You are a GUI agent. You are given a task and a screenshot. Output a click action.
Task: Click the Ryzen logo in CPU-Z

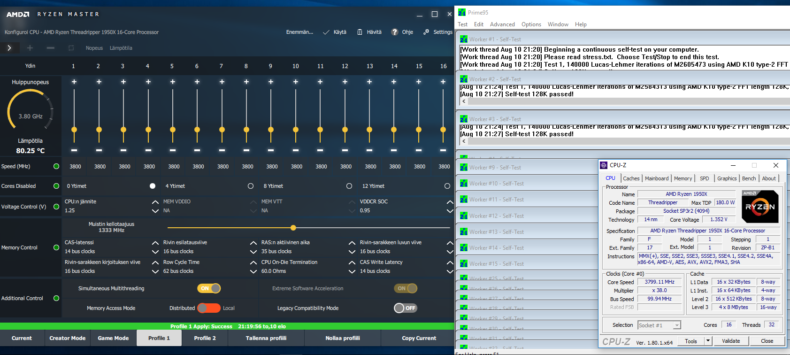[760, 206]
